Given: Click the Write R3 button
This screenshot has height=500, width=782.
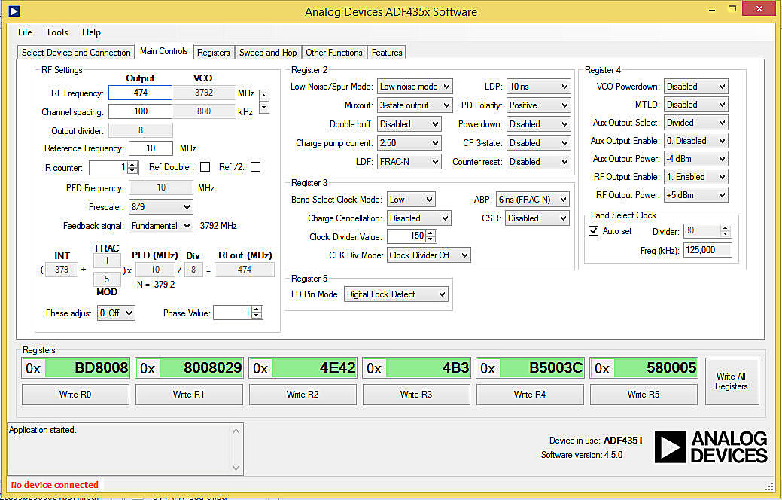Looking at the screenshot, I should tap(416, 395).
